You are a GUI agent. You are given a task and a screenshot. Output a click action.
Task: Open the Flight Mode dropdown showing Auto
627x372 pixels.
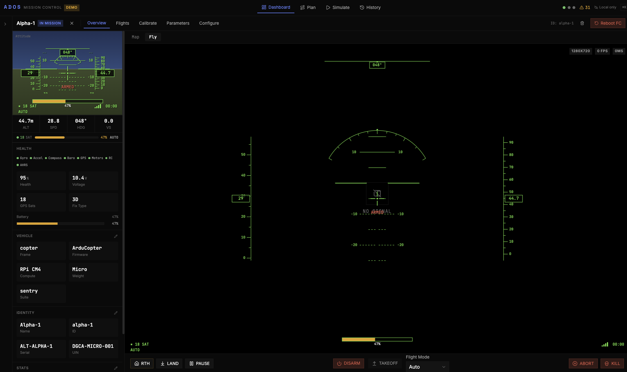[x=427, y=367]
